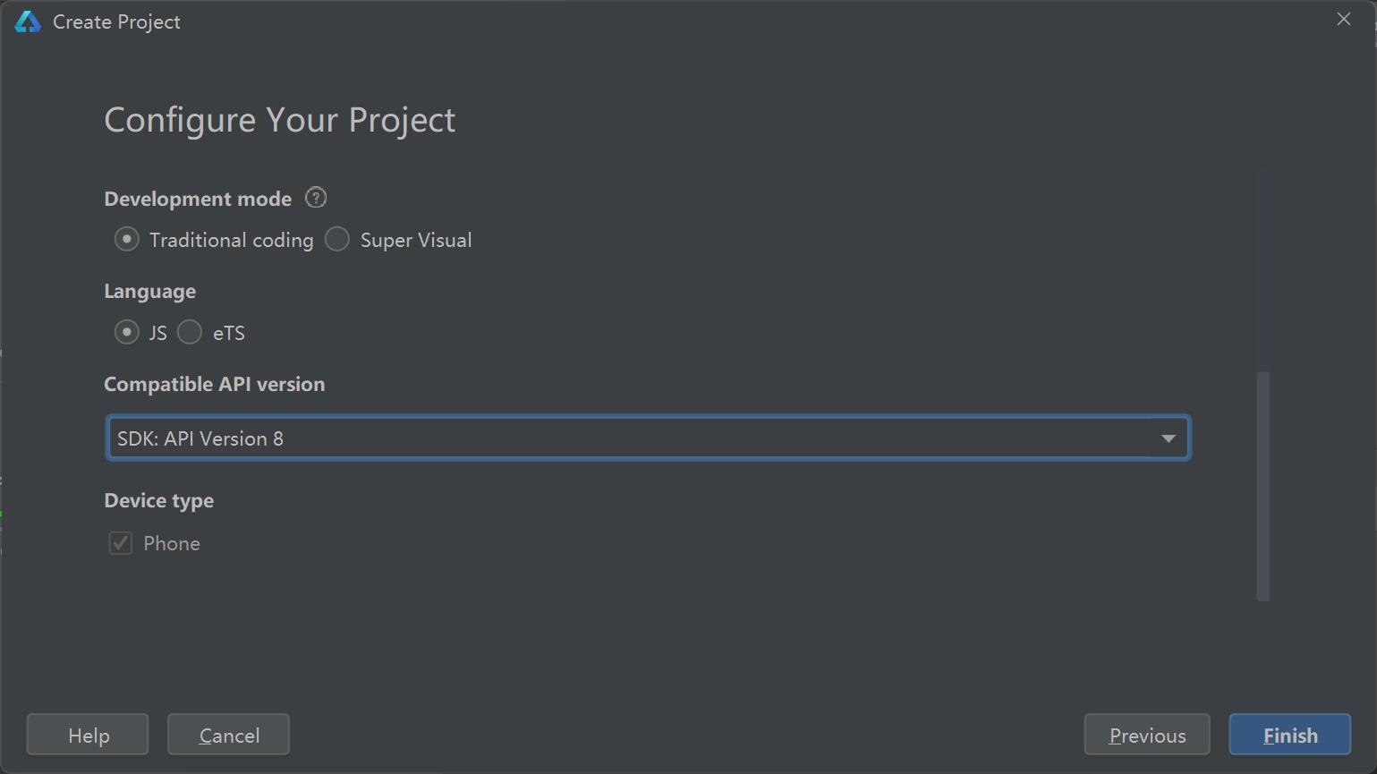This screenshot has width=1377, height=774.
Task: Click the "Phone" device label text
Action: click(x=172, y=544)
